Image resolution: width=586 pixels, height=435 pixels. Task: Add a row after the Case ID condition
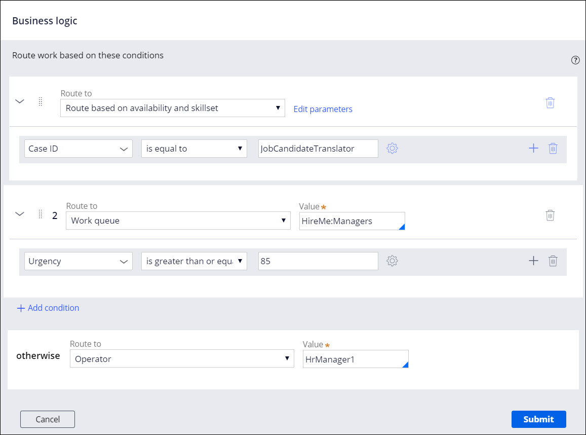[x=533, y=149]
